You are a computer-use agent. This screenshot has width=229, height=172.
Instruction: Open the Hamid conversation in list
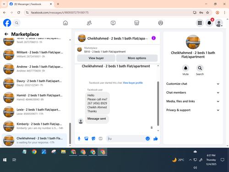34,97
